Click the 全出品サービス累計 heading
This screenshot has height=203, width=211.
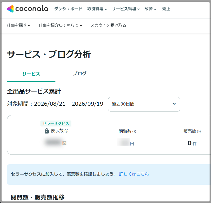[x=34, y=91]
